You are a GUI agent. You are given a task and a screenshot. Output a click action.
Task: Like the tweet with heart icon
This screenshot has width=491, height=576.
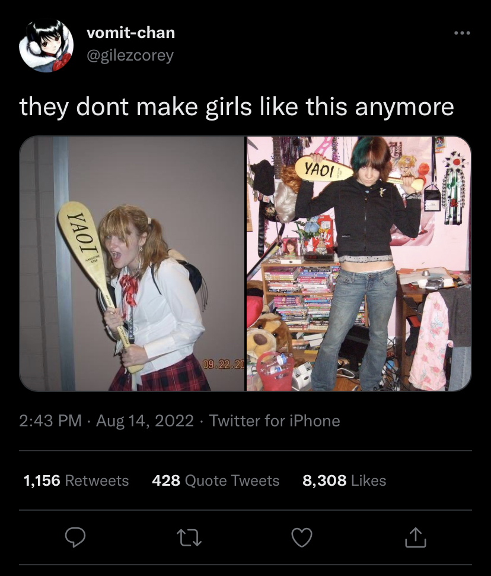pos(302,537)
